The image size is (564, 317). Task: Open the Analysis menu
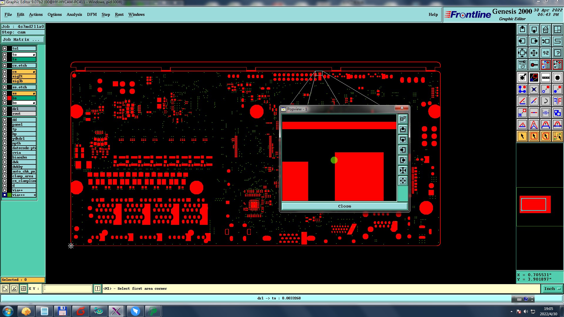pos(74,14)
